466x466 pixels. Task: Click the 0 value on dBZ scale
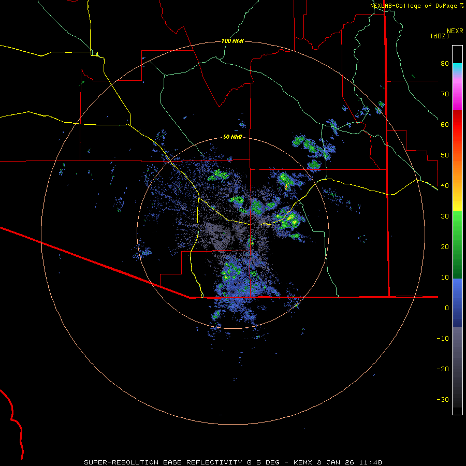tap(447, 308)
